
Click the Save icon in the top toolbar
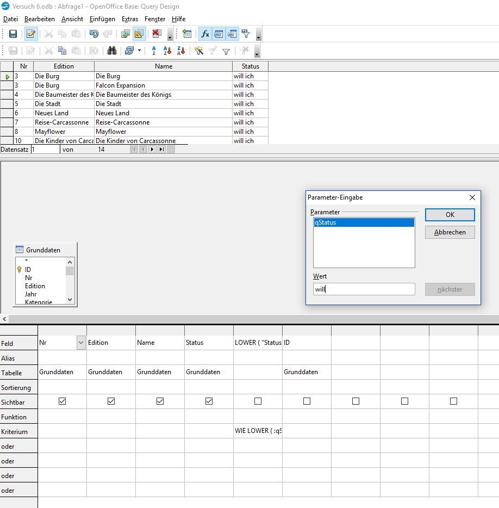(x=13, y=34)
